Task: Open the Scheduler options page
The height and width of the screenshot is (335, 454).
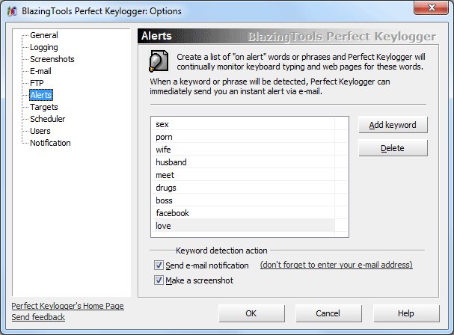Action: click(47, 119)
